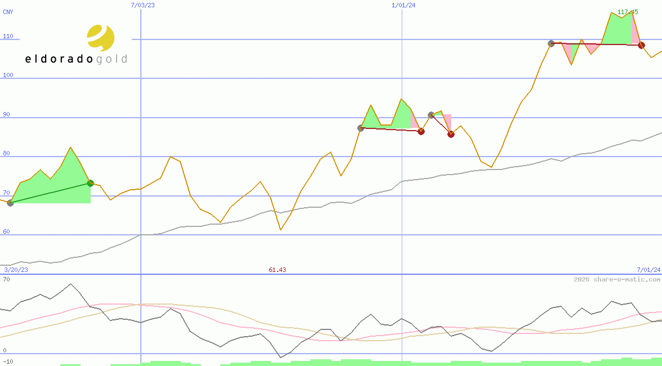Click the red sell marker near 61.43 label

point(421,131)
